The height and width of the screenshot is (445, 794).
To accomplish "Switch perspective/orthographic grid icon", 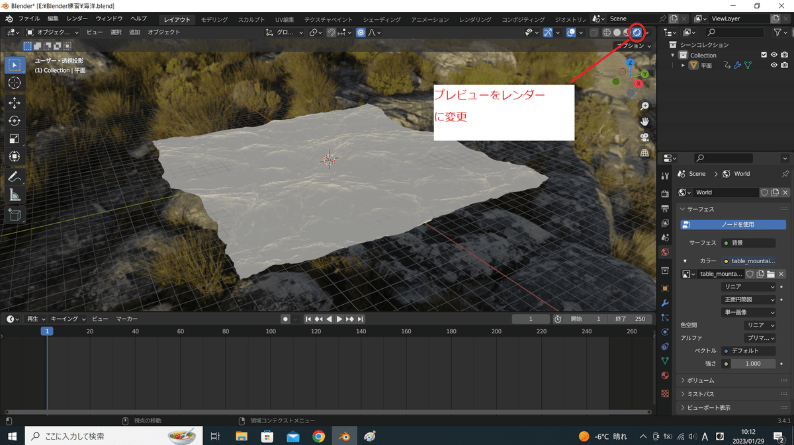I will [644, 153].
